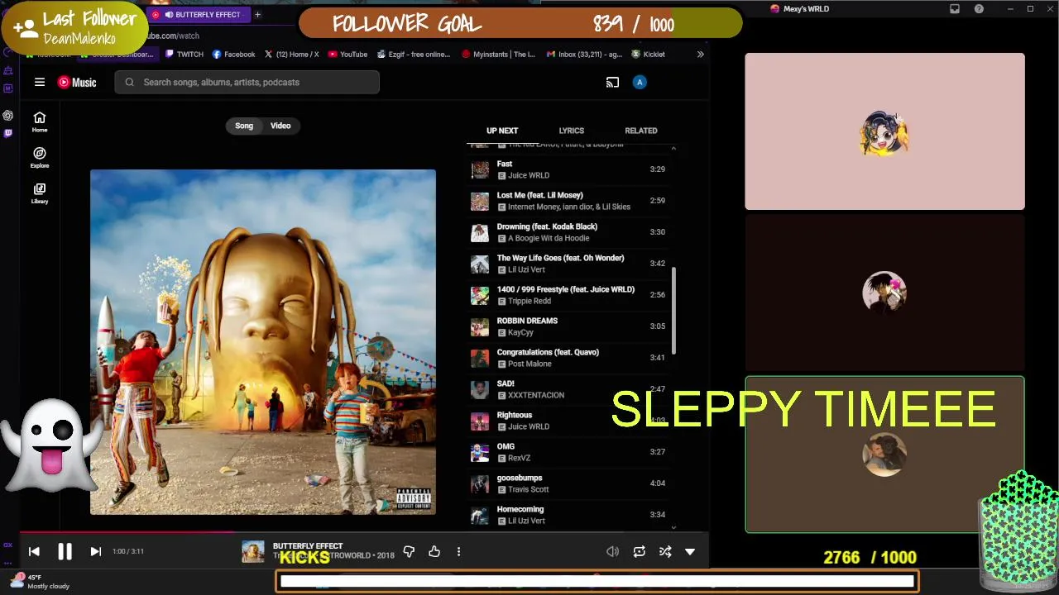Click the Fast track thumbnail
Screen dimensions: 1059x595
(x=480, y=169)
